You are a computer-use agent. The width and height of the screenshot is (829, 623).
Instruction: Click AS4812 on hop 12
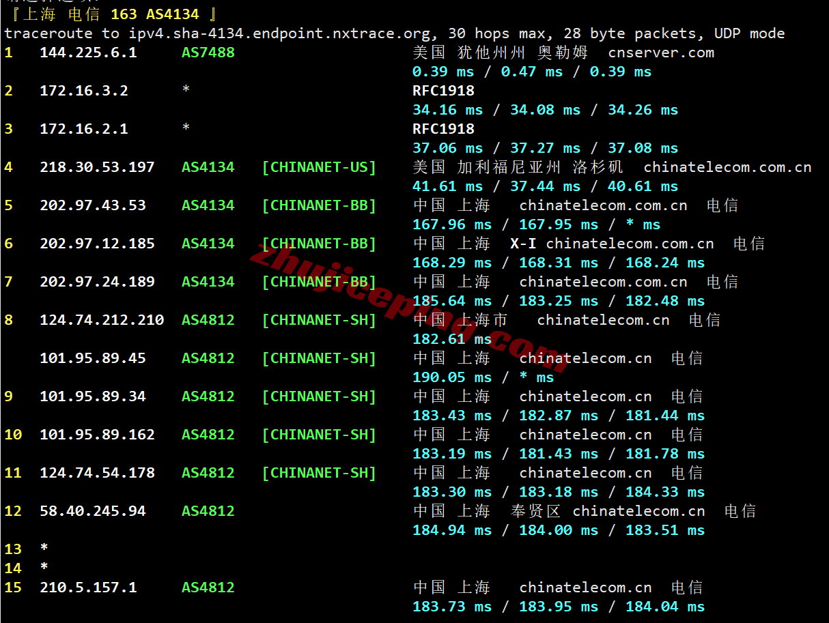[208, 511]
